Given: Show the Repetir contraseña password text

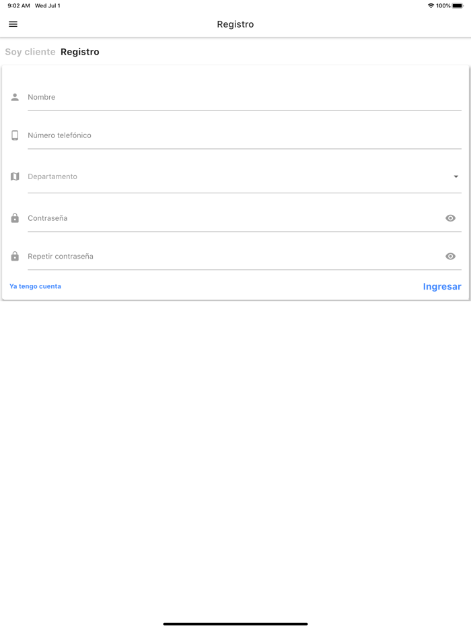Looking at the screenshot, I should [450, 257].
